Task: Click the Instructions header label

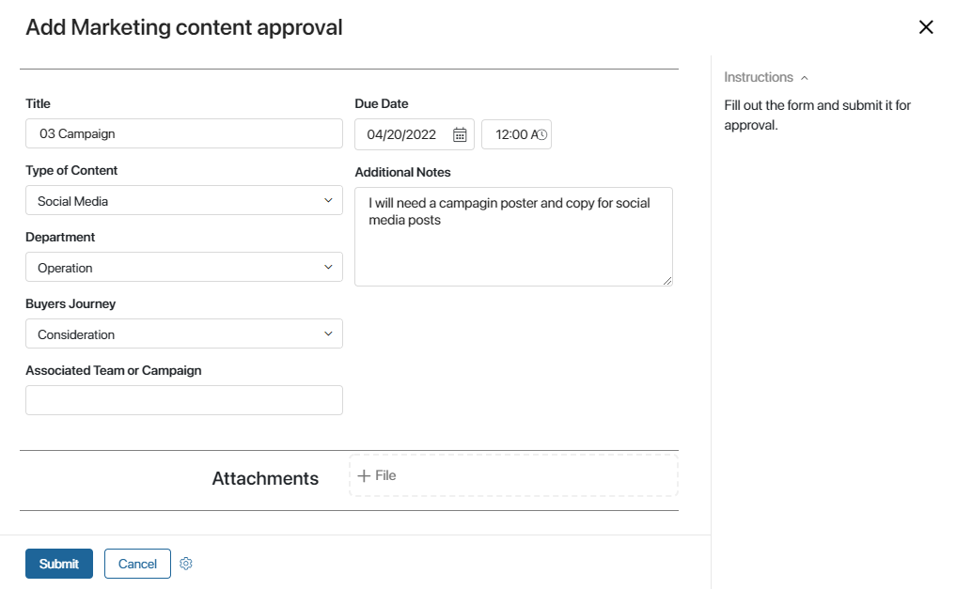Action: point(759,77)
